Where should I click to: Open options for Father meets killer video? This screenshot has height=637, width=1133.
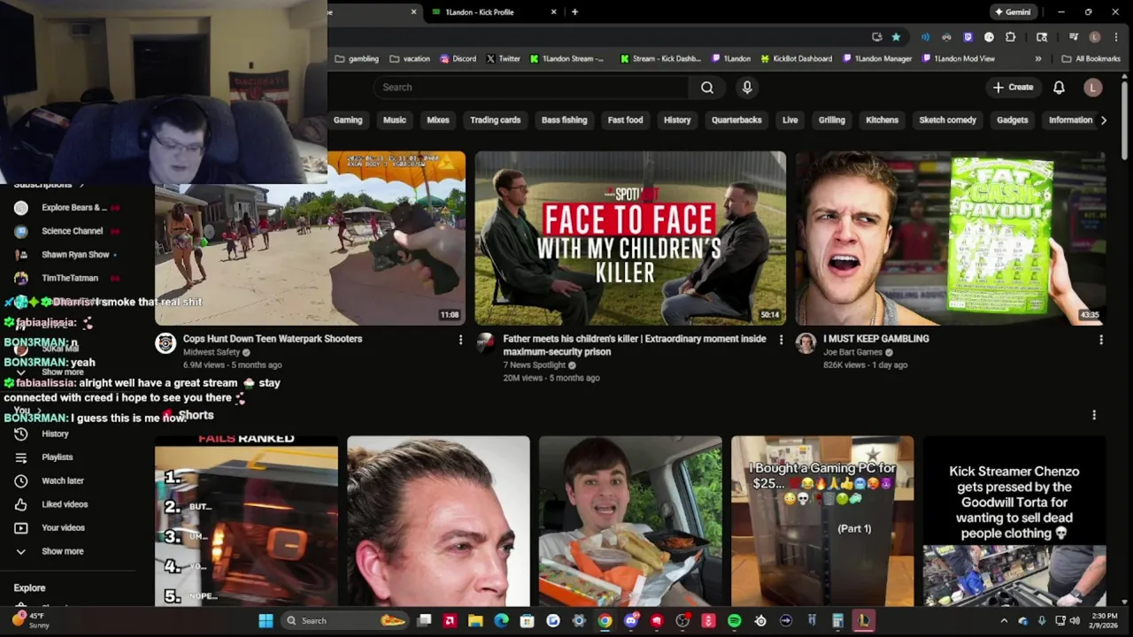click(x=781, y=340)
